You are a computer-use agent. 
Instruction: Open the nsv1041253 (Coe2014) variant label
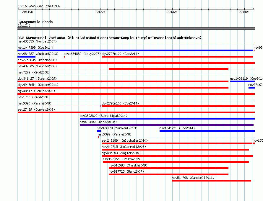[177, 128]
